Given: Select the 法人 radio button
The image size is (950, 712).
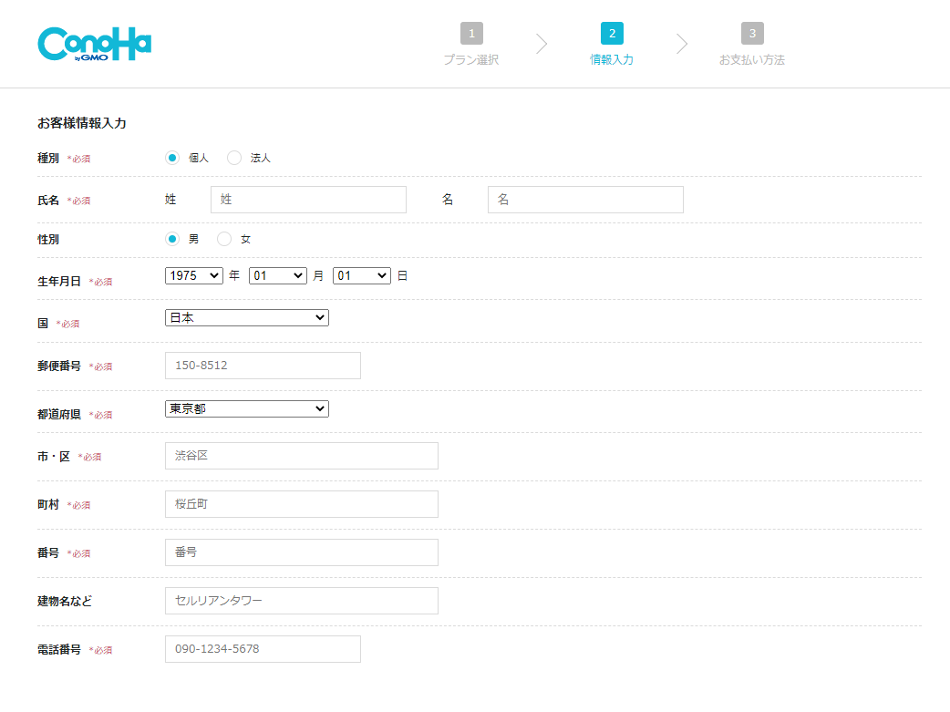Looking at the screenshot, I should [234, 158].
